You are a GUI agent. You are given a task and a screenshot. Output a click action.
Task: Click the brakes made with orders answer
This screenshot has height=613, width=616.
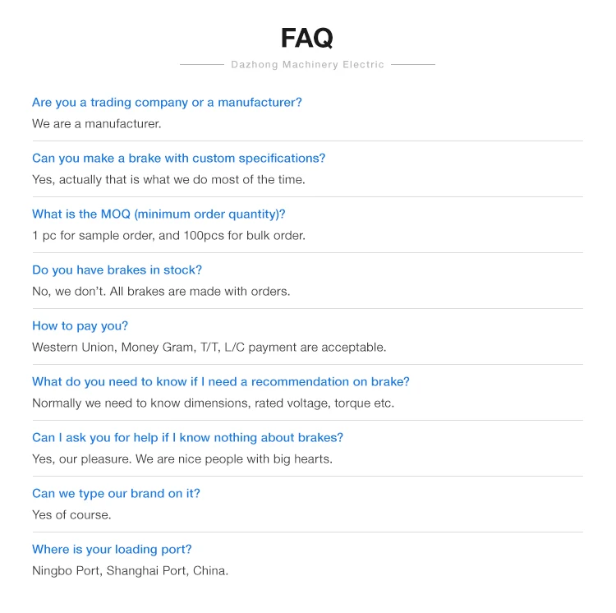(x=161, y=292)
